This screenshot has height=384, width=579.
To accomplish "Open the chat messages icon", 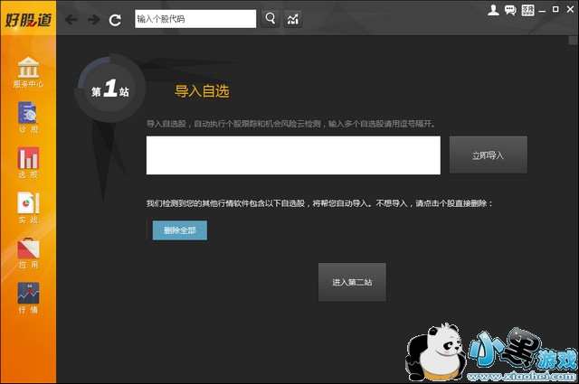I will [x=510, y=10].
